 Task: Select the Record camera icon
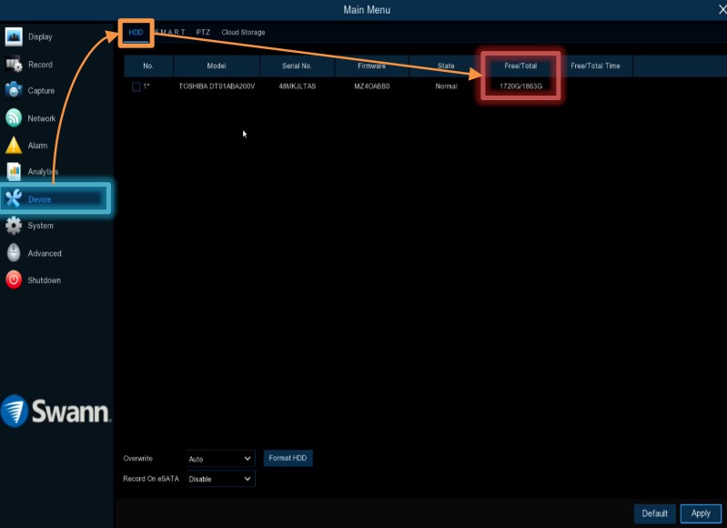coord(14,65)
